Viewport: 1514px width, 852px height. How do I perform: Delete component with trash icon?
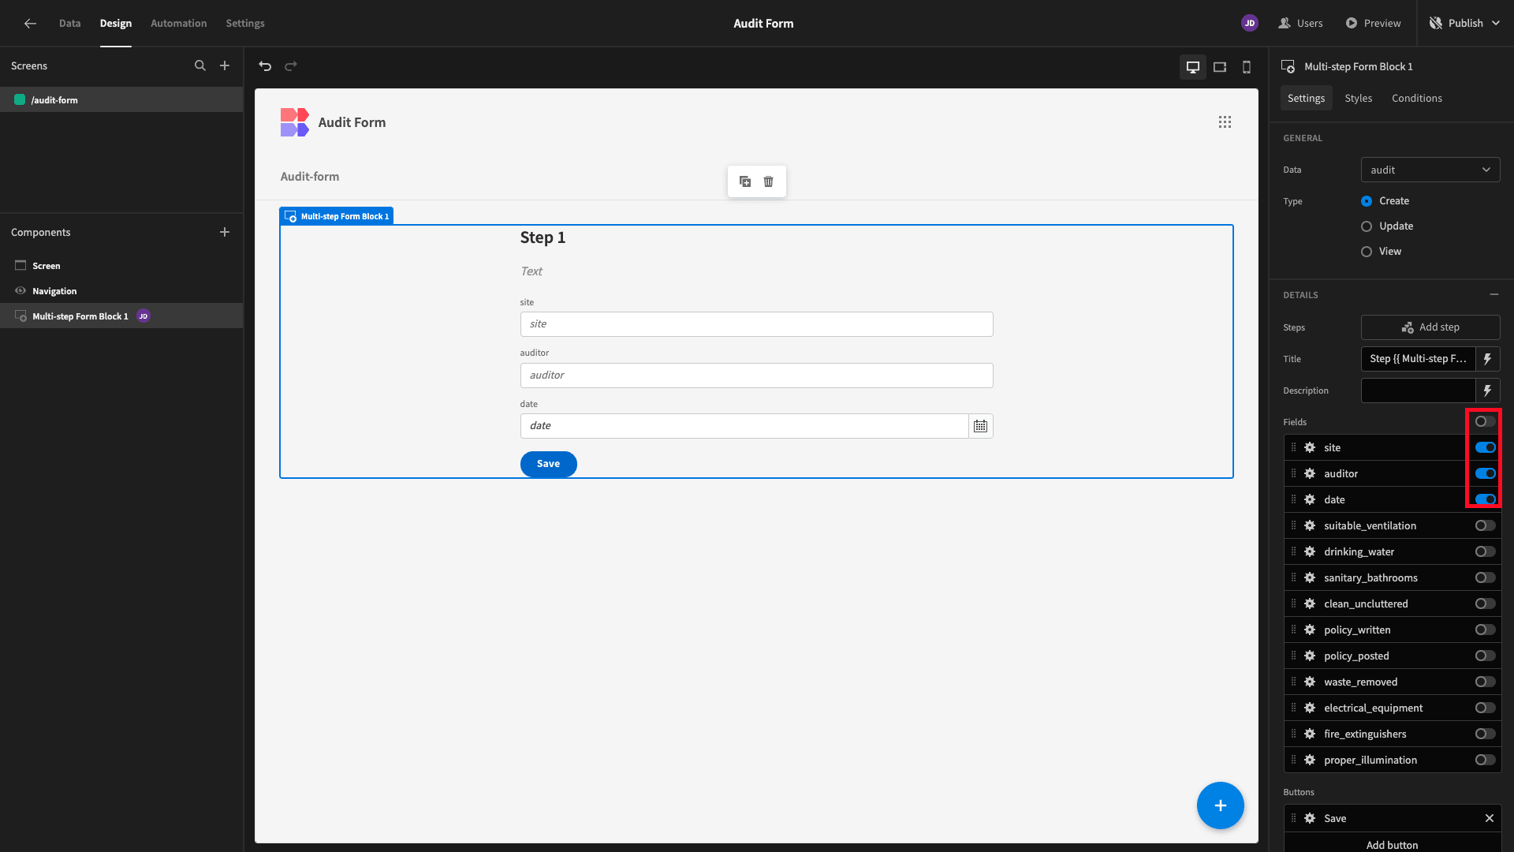coord(768,181)
